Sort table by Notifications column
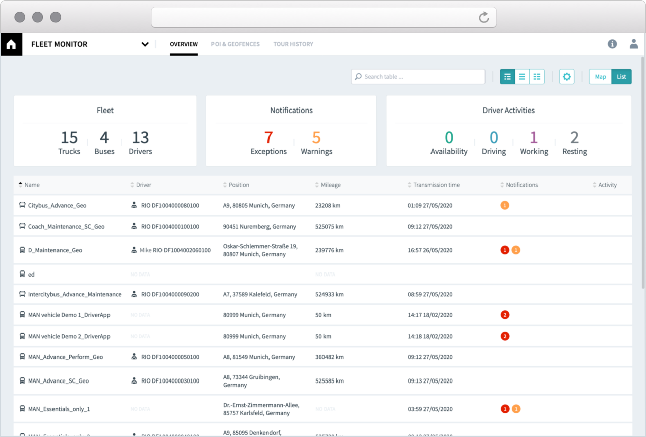Image resolution: width=646 pixels, height=437 pixels. [519, 185]
